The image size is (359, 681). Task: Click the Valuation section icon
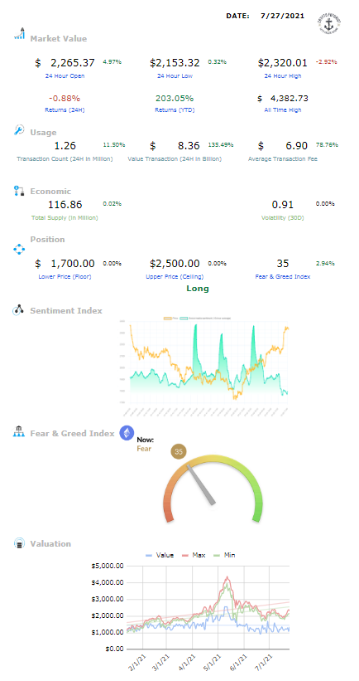click(19, 544)
